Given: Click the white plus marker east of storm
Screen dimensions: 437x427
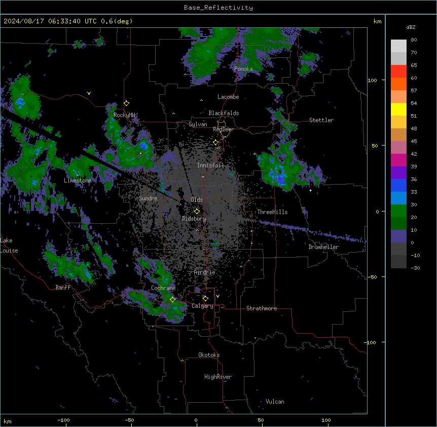Looking at the screenshot, I should pyautogui.click(x=310, y=190).
